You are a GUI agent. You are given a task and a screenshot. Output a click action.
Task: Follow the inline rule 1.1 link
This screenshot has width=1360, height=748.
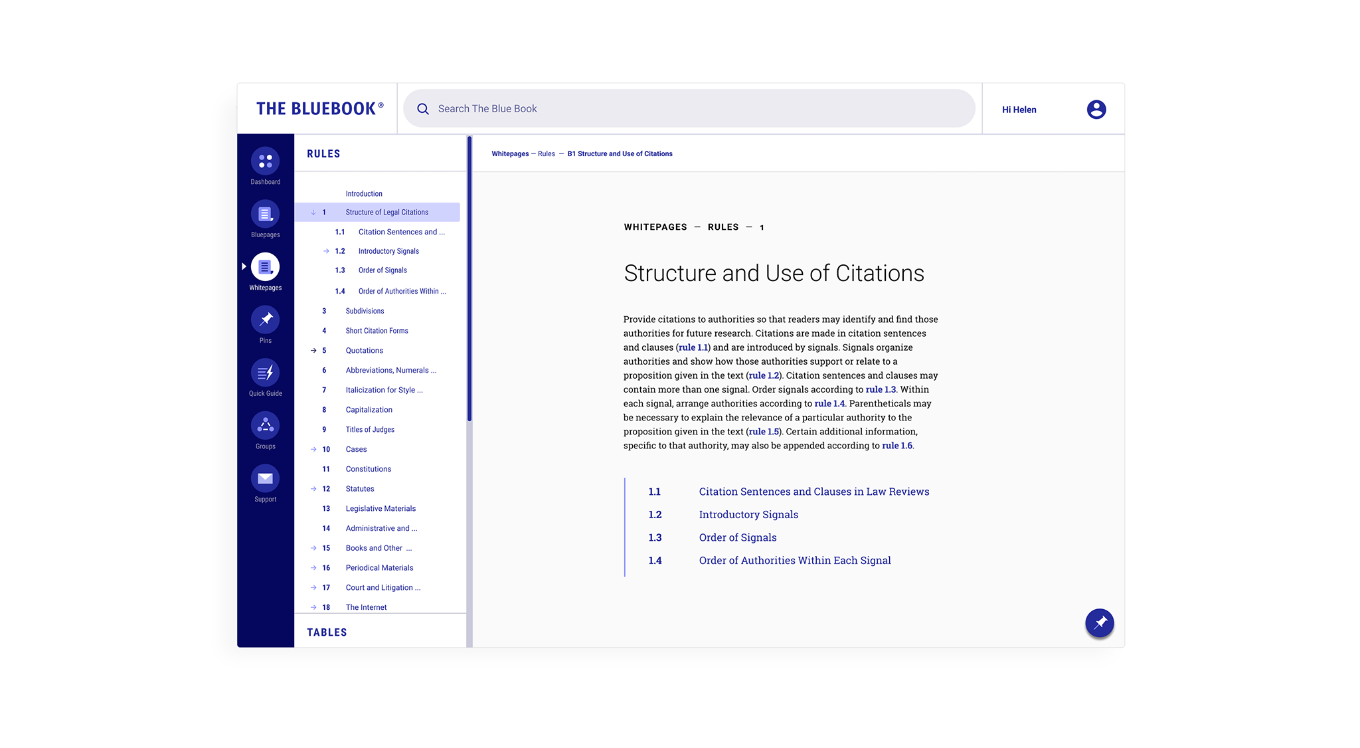tap(693, 347)
